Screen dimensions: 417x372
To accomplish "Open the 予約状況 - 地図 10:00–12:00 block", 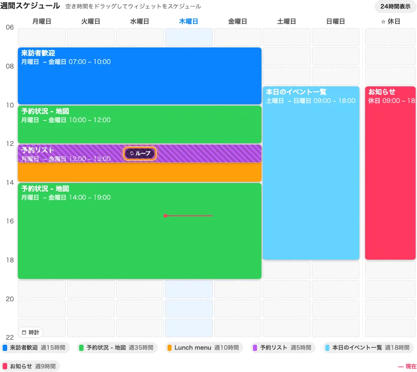I will click(139, 124).
